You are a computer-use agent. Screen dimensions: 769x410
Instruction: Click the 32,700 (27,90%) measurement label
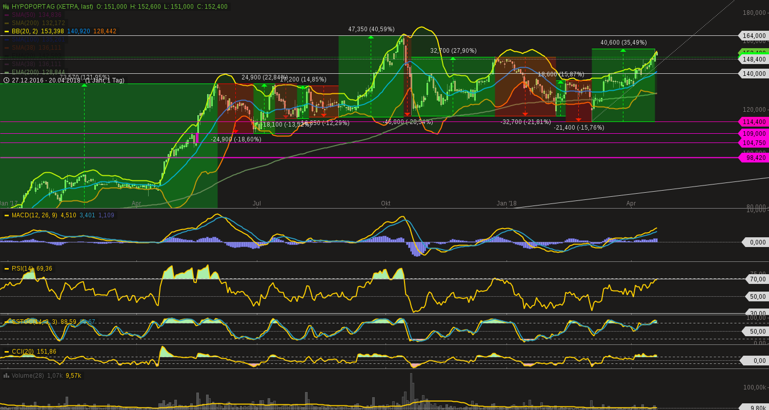[453, 51]
